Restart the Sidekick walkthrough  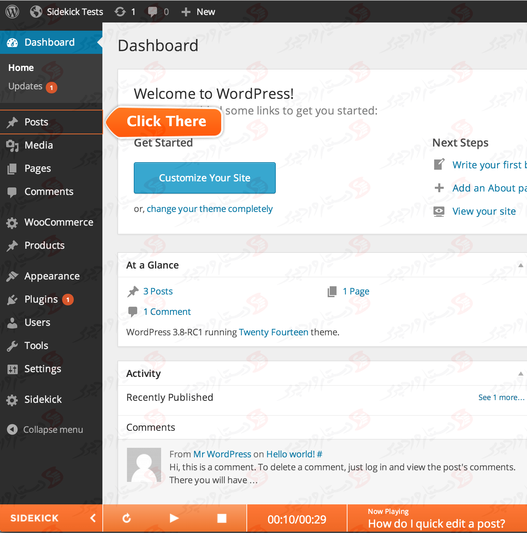127,518
